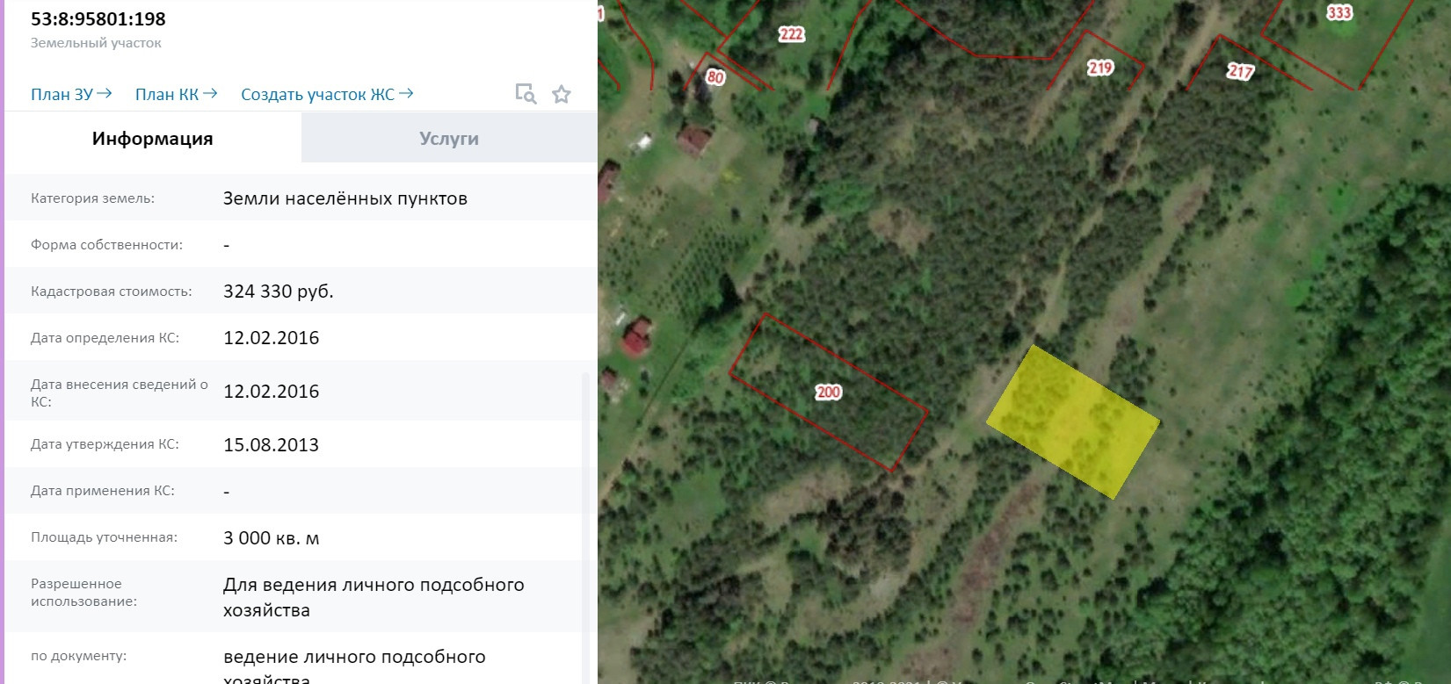This screenshot has height=684, width=1451.
Task: Click parcel number 80 label
Action: click(x=715, y=77)
